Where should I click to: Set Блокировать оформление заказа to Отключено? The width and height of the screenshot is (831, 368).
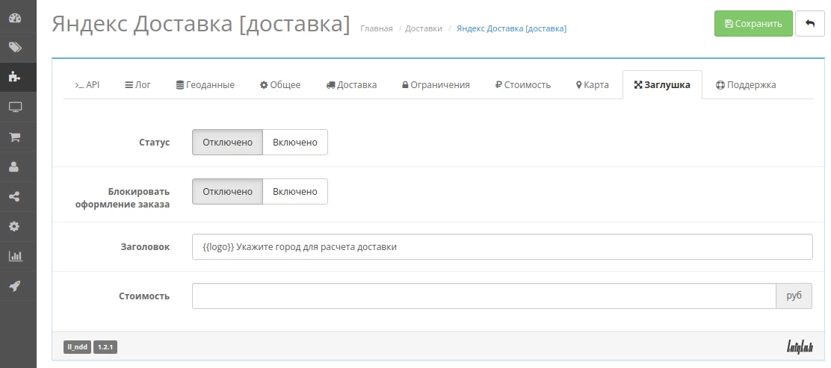coord(227,192)
